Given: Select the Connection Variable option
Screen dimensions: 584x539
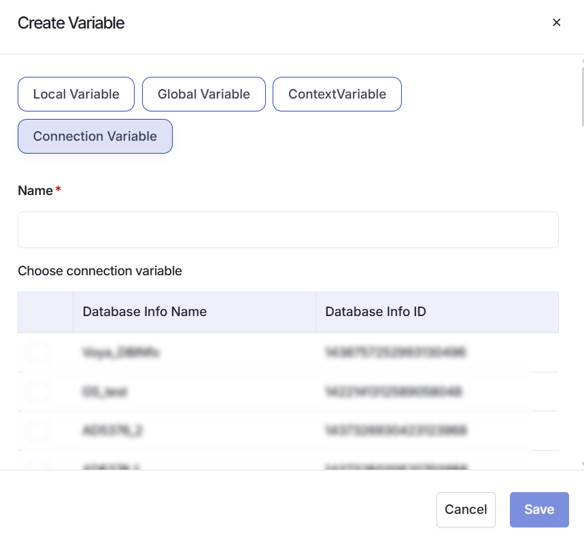Looking at the screenshot, I should (x=95, y=136).
